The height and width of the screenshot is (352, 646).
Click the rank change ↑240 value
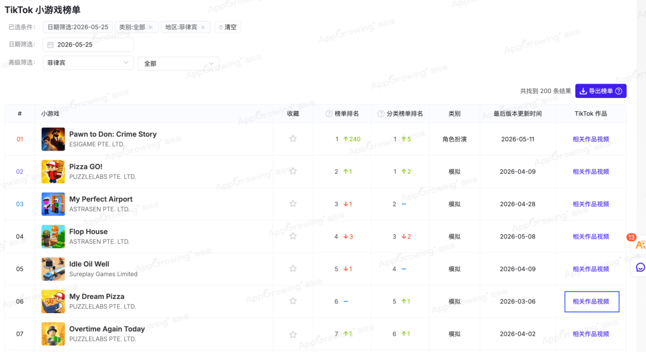352,139
